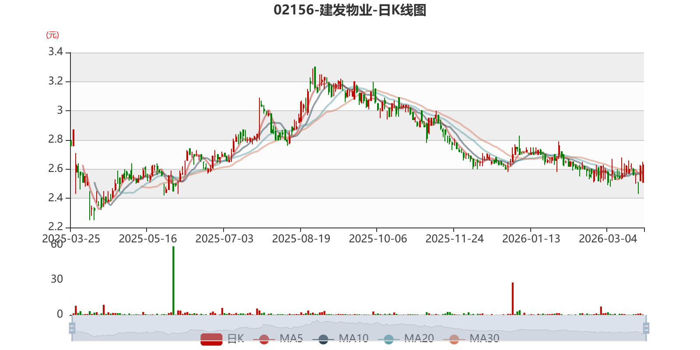Screen dimensions: 700x350
Task: Toggle the MA30 legend entry
Action: point(471,339)
